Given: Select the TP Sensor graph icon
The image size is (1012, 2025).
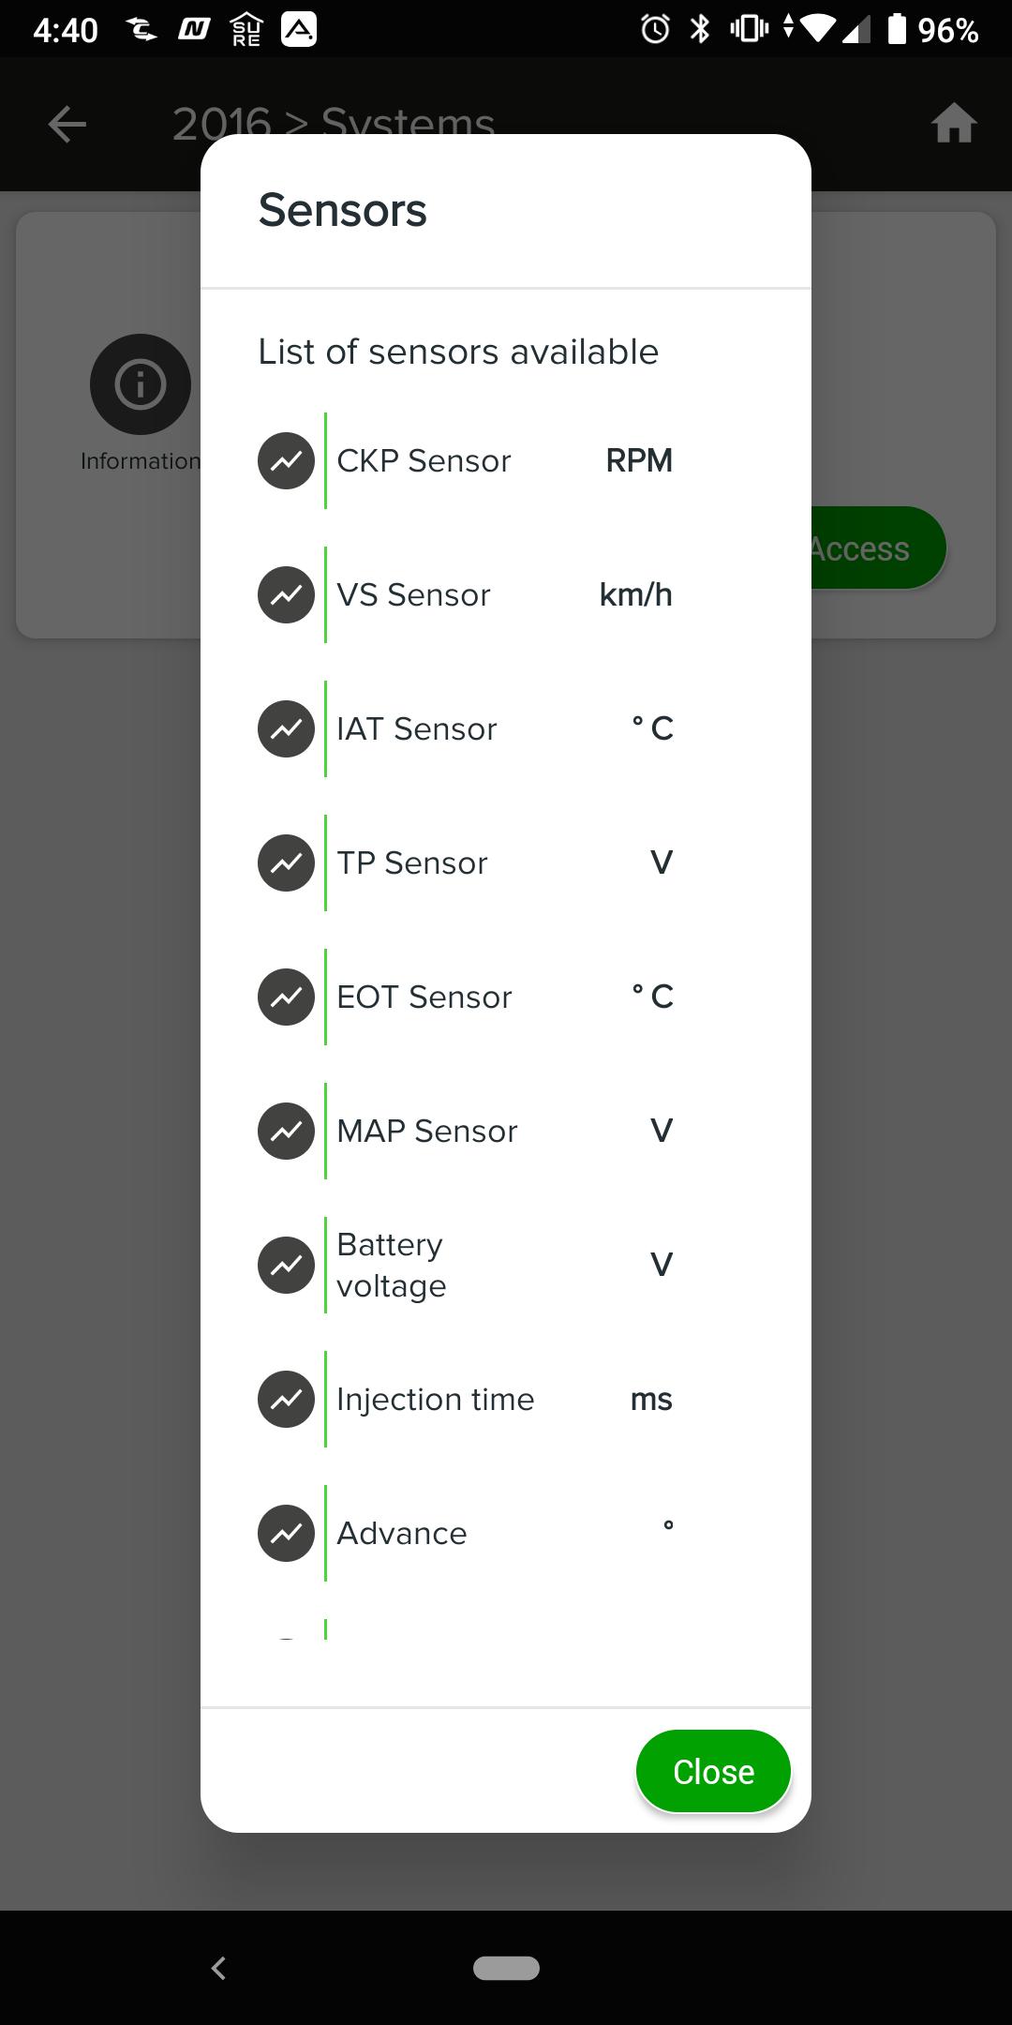Looking at the screenshot, I should pos(286,862).
